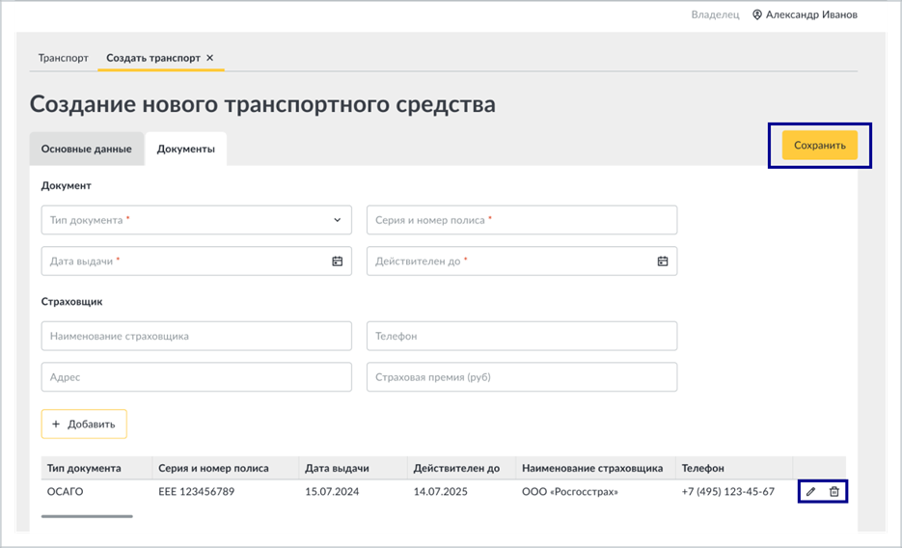Open calendar icon in Действителен до field
Screen dimensions: 902x548
pos(663,261)
